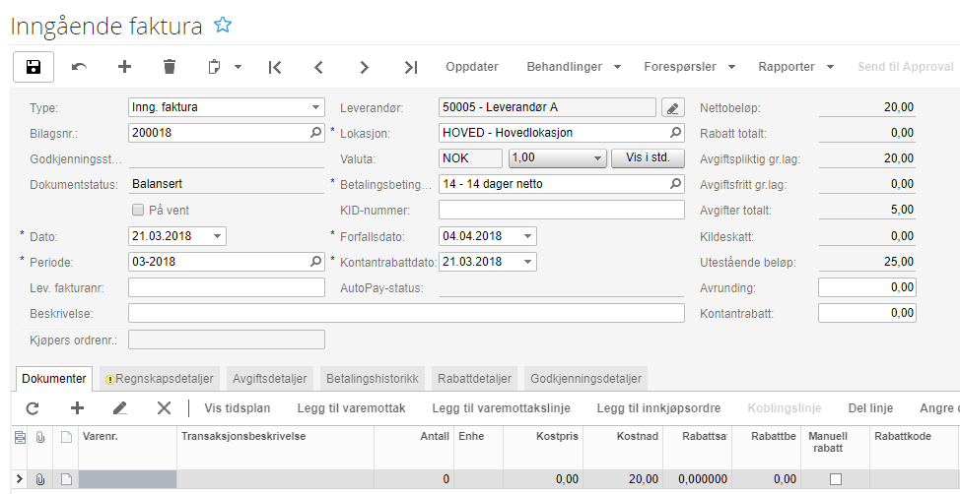Add a new line with the grid plus icon
The image size is (960, 494).
(x=77, y=407)
